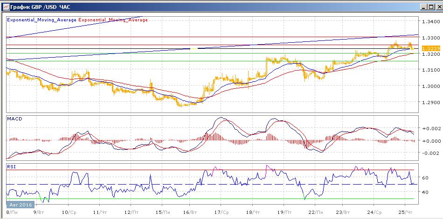Click the orange 1.3229 current price tag
Viewport: 443px width, 219px height.
(x=429, y=48)
